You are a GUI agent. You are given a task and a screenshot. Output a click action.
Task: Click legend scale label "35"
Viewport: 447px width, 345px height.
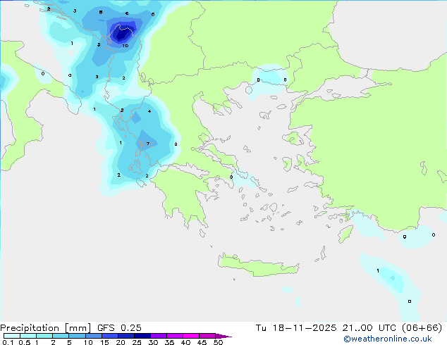click(x=169, y=342)
